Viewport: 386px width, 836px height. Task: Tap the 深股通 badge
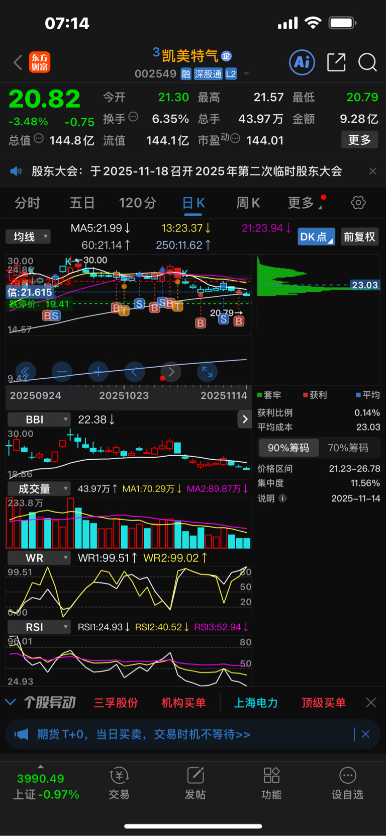pos(208,74)
